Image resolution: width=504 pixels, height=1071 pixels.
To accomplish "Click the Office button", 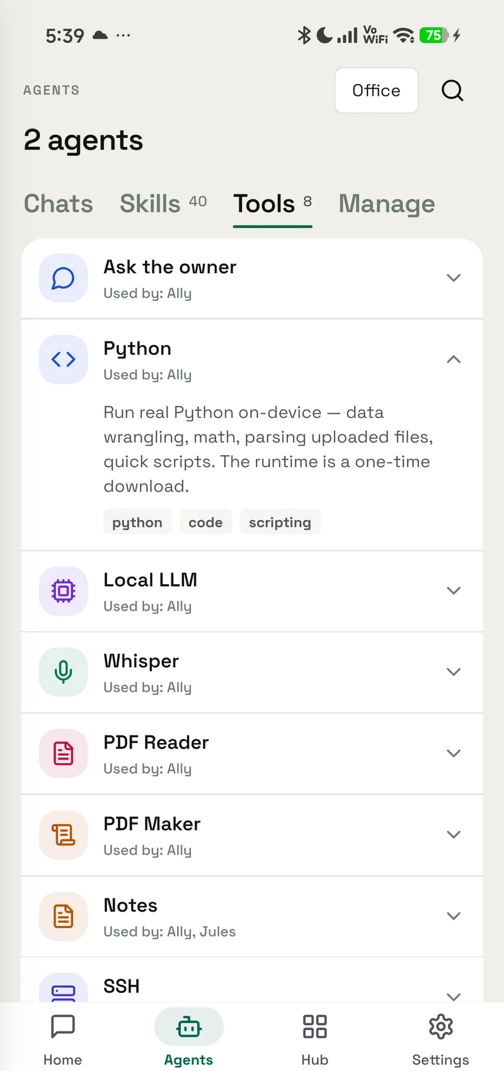I will pos(377,91).
